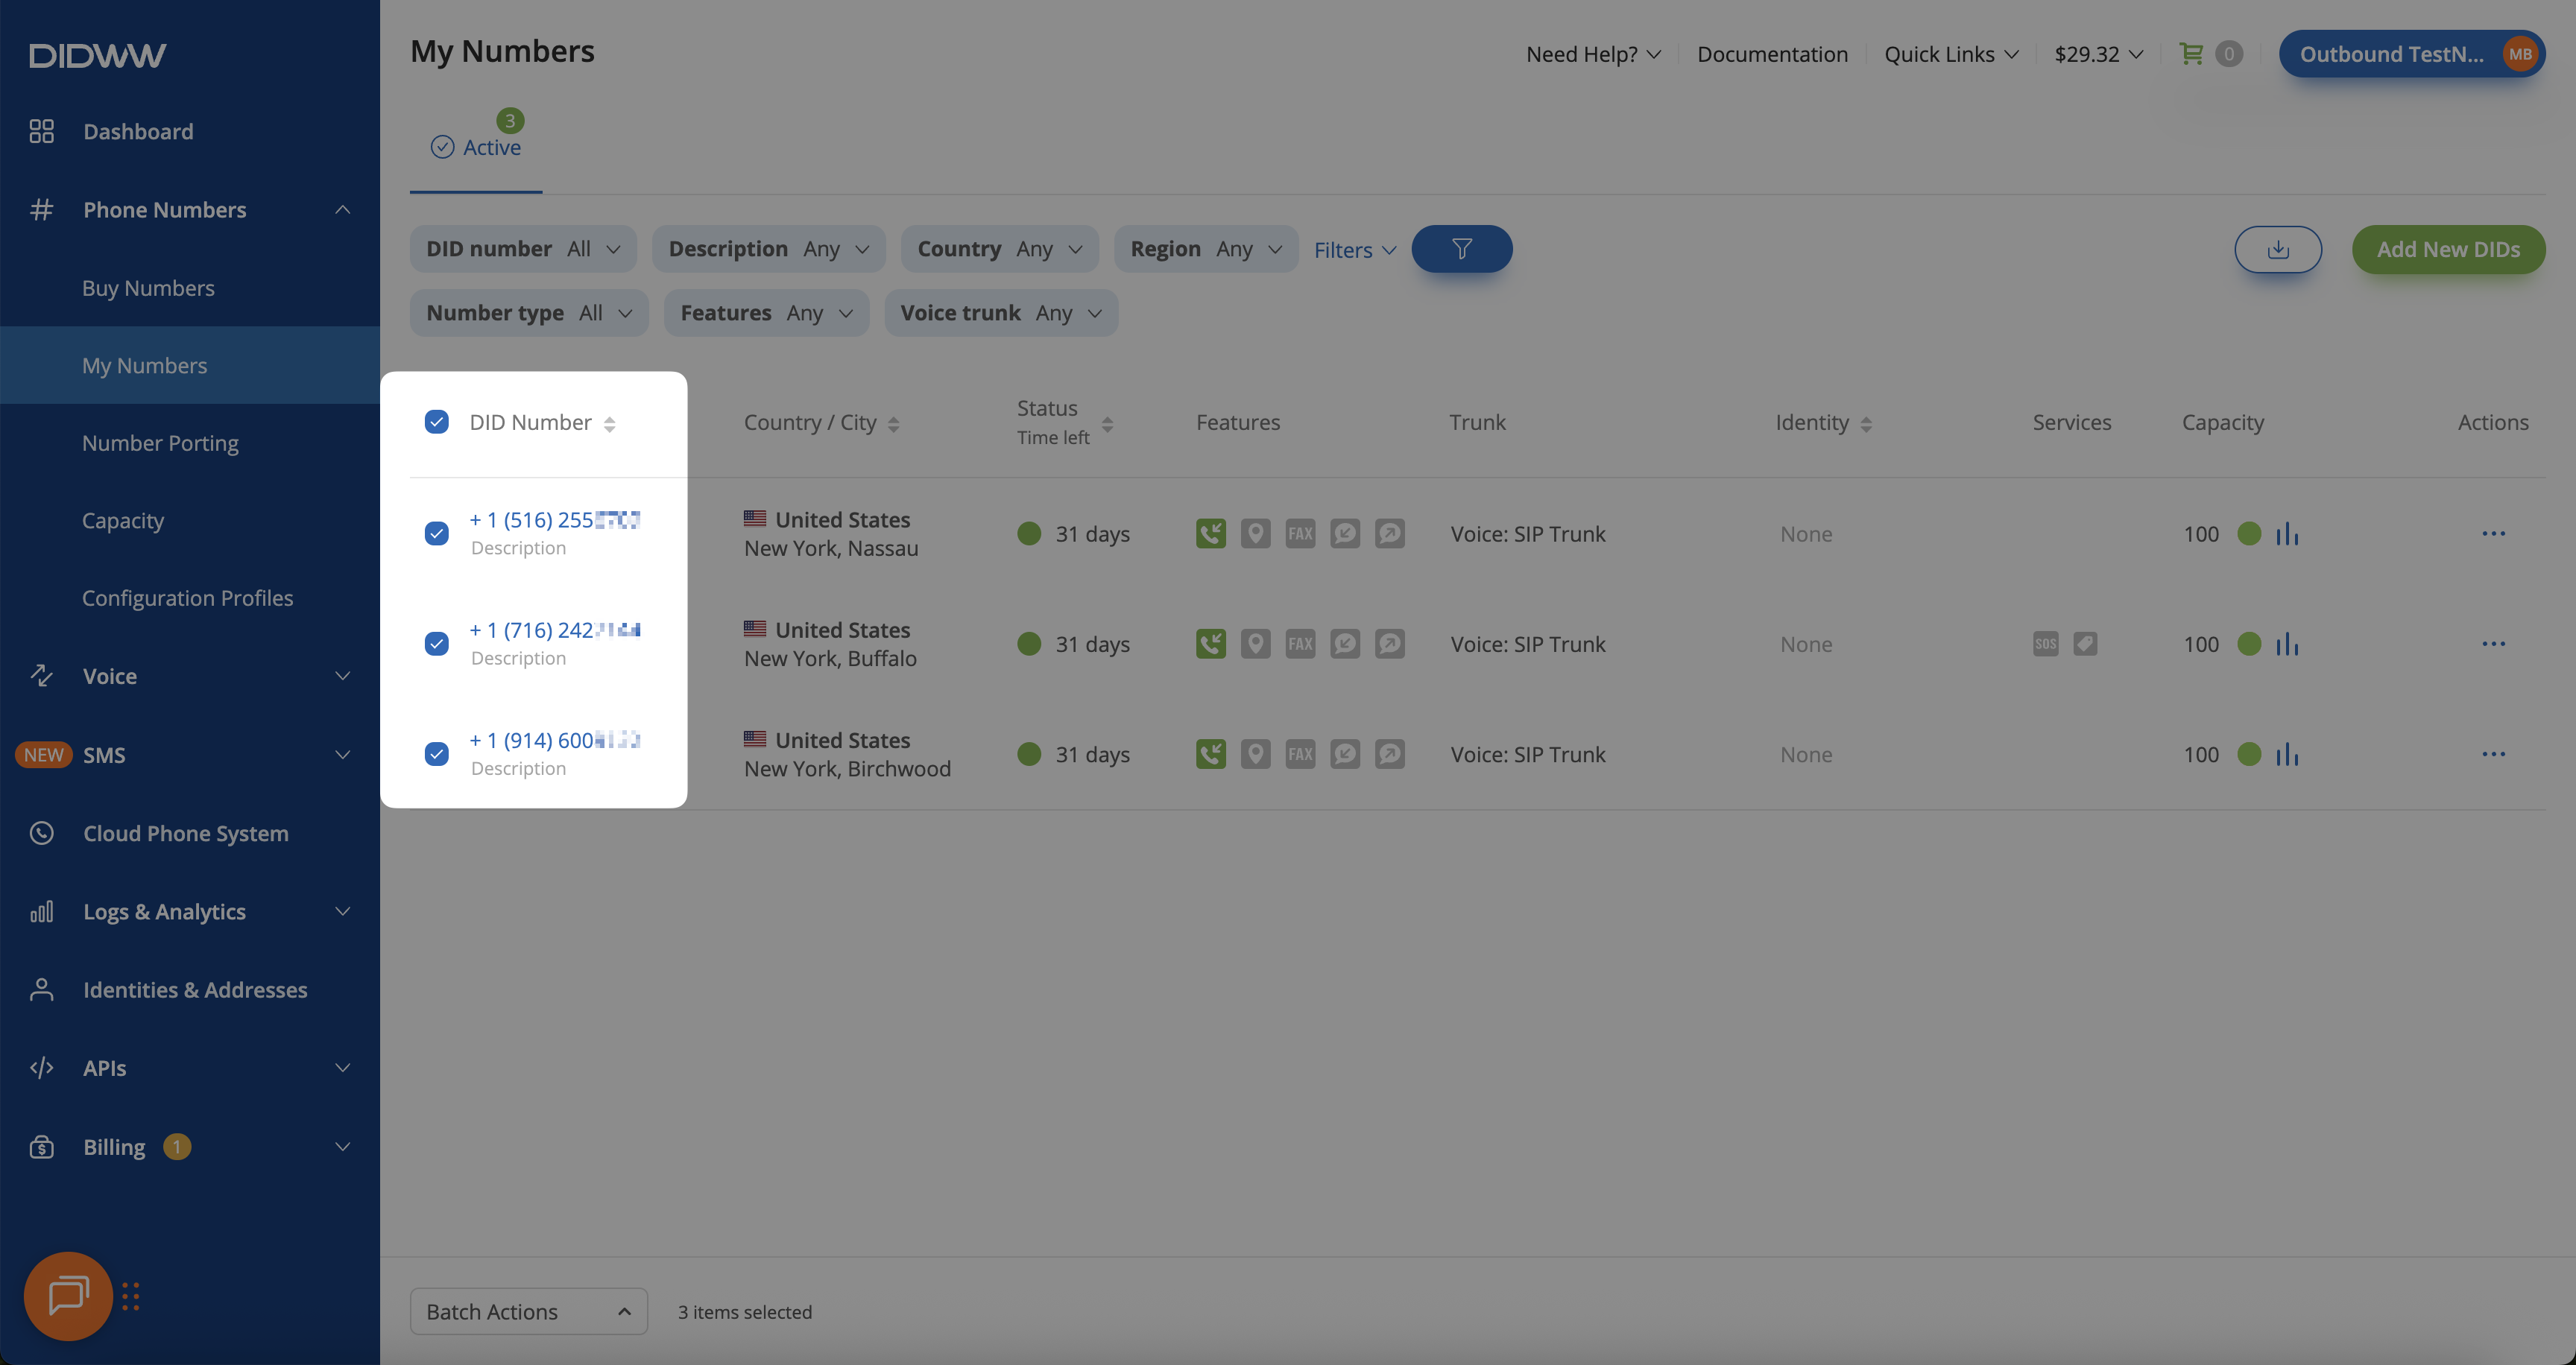Image resolution: width=2576 pixels, height=1365 pixels.
Task: Open the Region filter dropdown
Action: (x=1205, y=249)
